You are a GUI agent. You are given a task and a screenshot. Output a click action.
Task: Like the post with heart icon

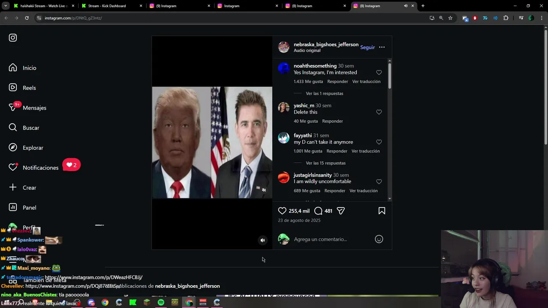coord(282,211)
